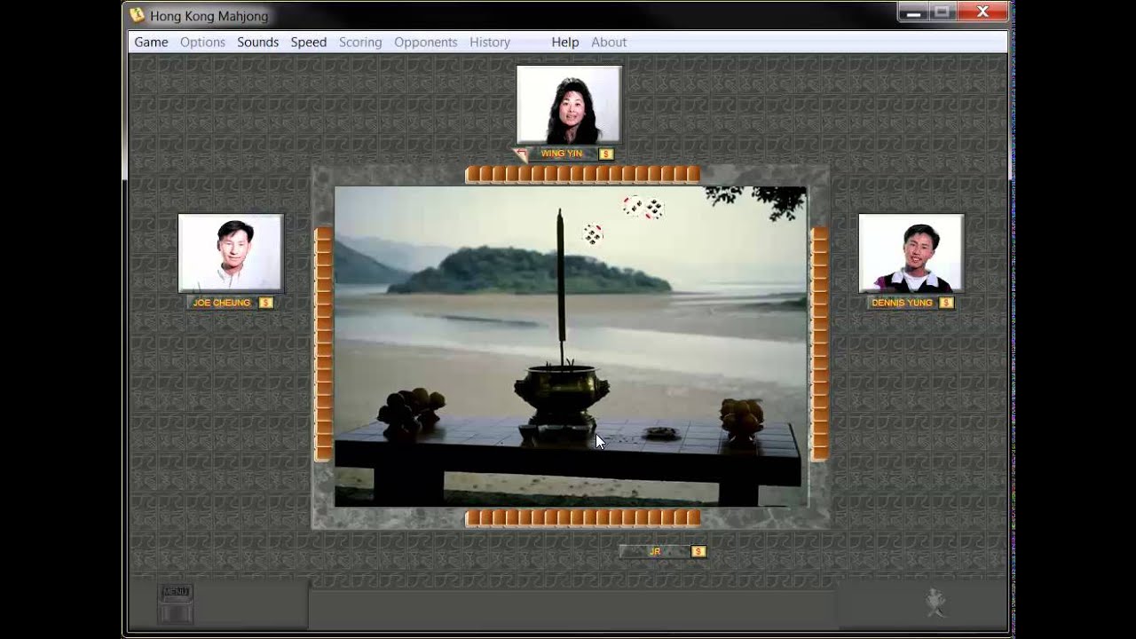
Task: Click the dollar icon beside Joe Cheung
Action: coord(266,303)
